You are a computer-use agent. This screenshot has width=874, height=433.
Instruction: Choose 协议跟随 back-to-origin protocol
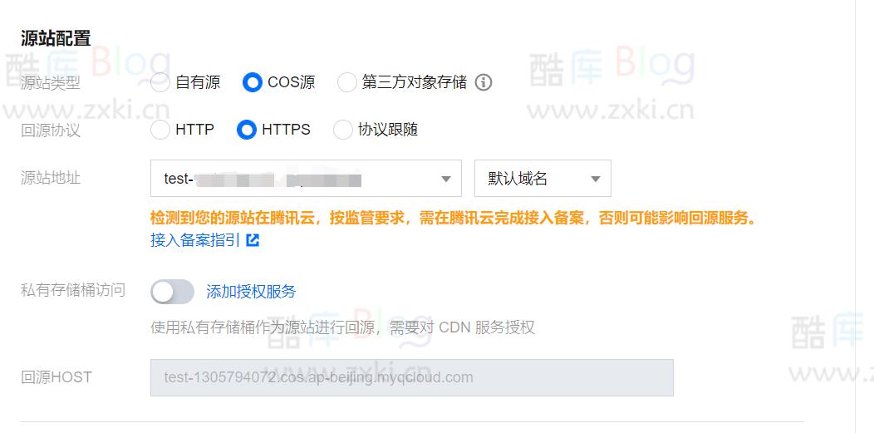pos(342,130)
